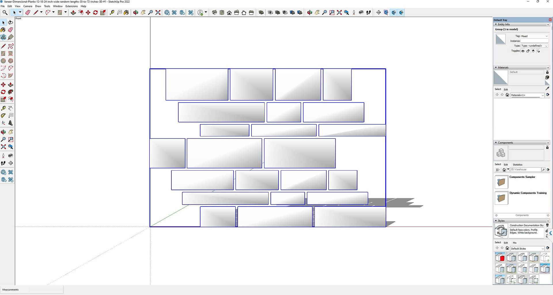Open the Tag dropdown showing Mixed
This screenshot has height=295, width=553.
(x=534, y=36)
